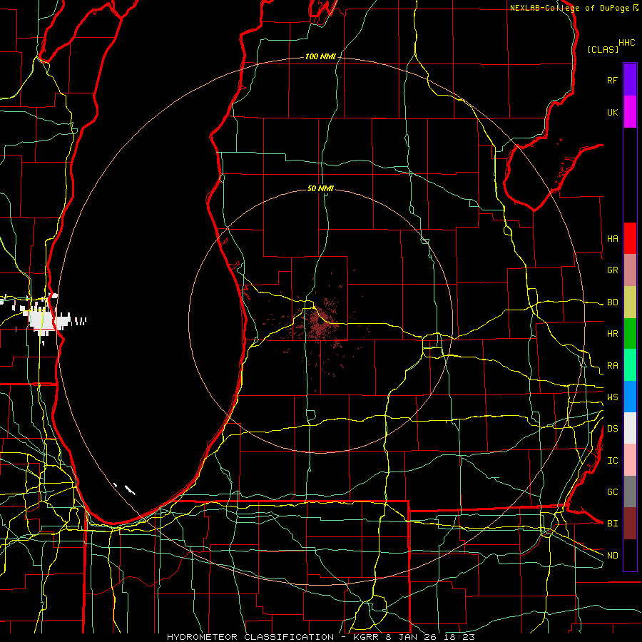642x642 pixels.
Task: Click the BD legend label
Action: [612, 302]
